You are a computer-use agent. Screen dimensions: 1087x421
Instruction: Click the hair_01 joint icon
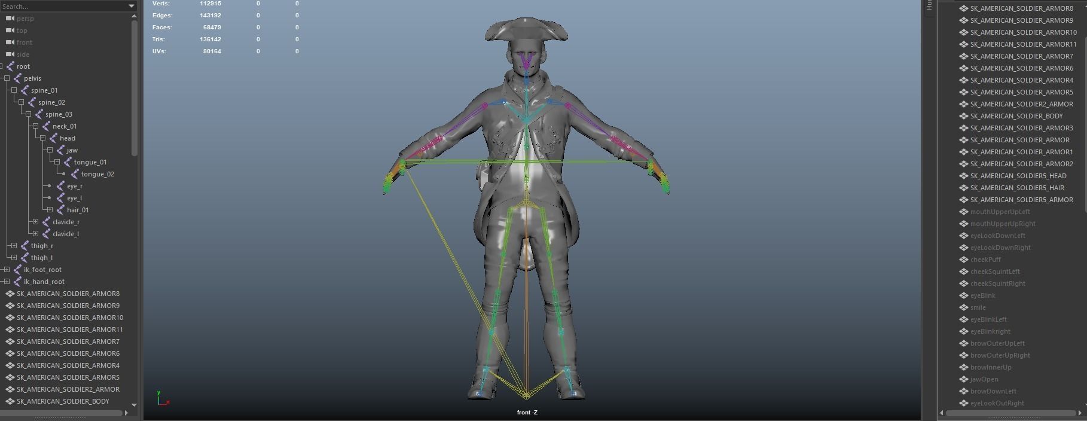coord(60,210)
